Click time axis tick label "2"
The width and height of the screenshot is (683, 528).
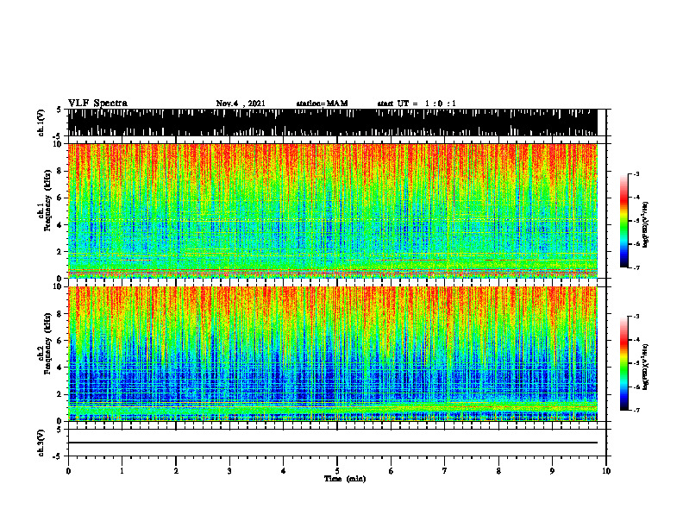click(176, 471)
